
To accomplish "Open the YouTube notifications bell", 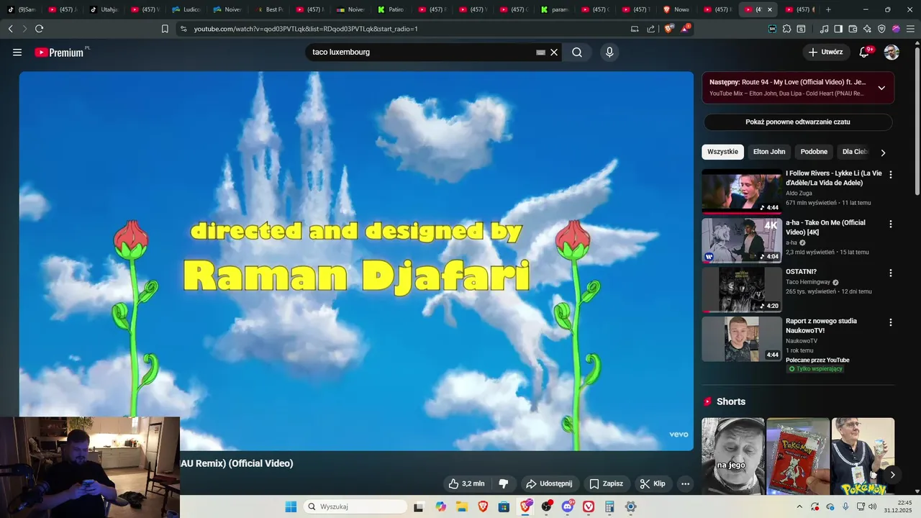I will point(864,53).
